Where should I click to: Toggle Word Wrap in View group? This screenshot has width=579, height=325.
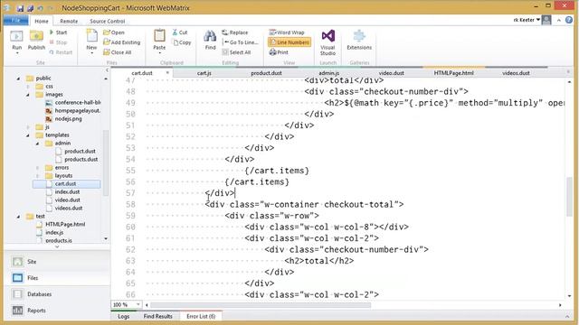click(x=287, y=32)
